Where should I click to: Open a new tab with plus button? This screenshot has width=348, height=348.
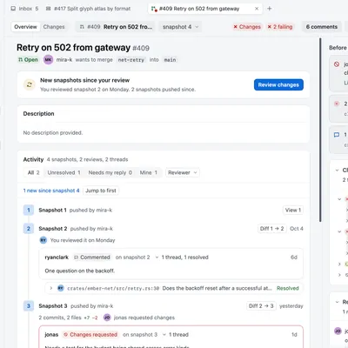pyautogui.click(x=270, y=9)
